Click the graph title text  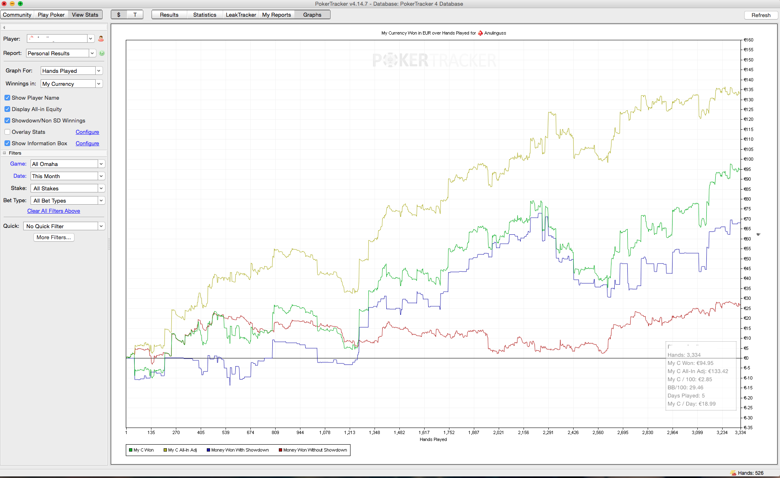point(444,33)
